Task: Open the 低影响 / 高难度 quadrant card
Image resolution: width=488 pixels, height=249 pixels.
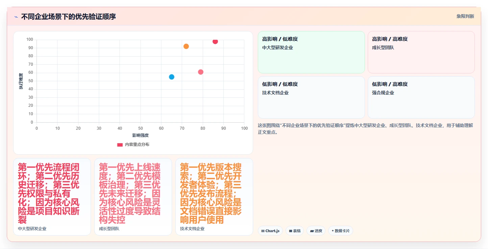Action: point(421,97)
